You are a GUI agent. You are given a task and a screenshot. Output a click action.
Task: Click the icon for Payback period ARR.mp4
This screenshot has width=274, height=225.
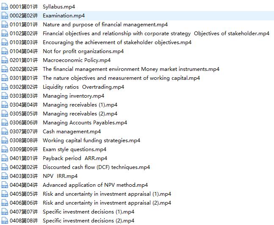click(5, 158)
